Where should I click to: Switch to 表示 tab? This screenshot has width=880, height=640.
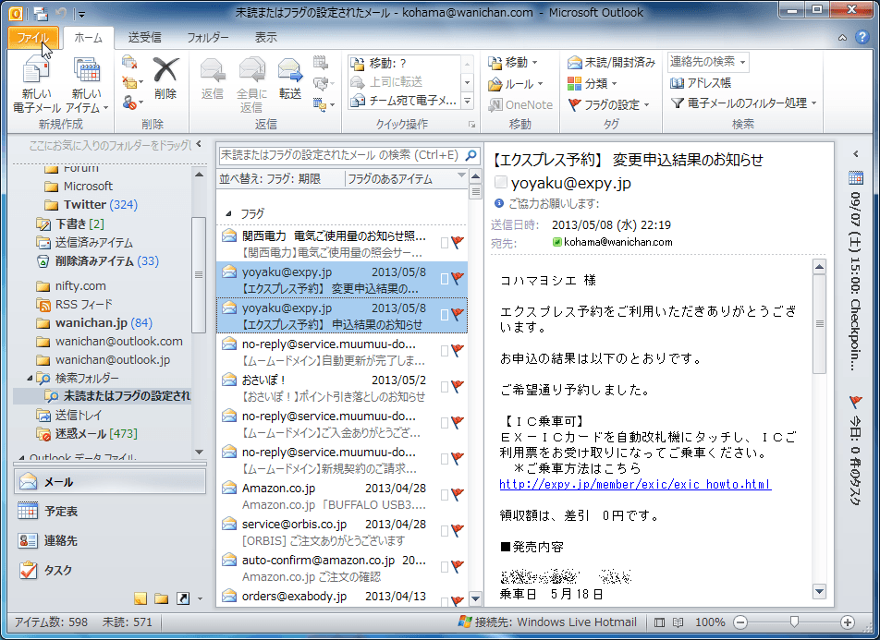pos(266,38)
